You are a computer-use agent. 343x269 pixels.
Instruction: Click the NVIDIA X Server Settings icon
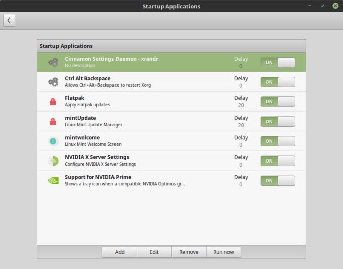click(53, 161)
